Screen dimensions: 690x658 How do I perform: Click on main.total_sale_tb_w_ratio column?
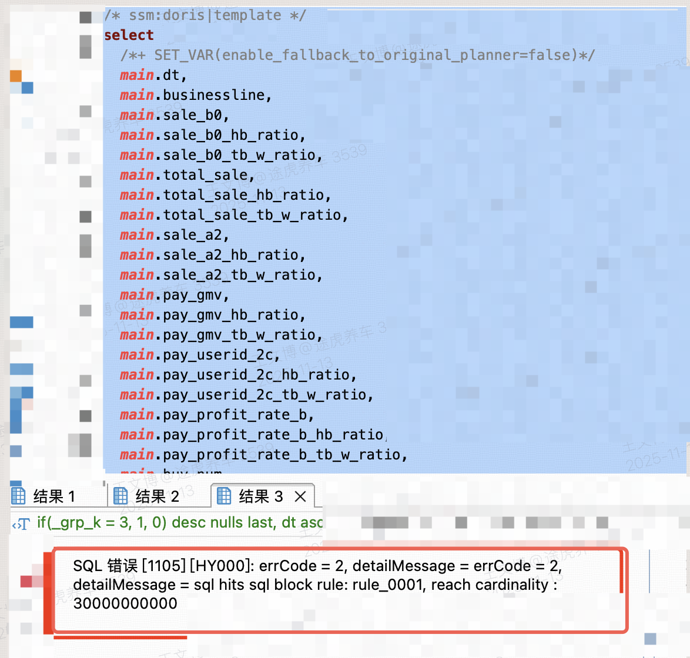pyautogui.click(x=233, y=215)
